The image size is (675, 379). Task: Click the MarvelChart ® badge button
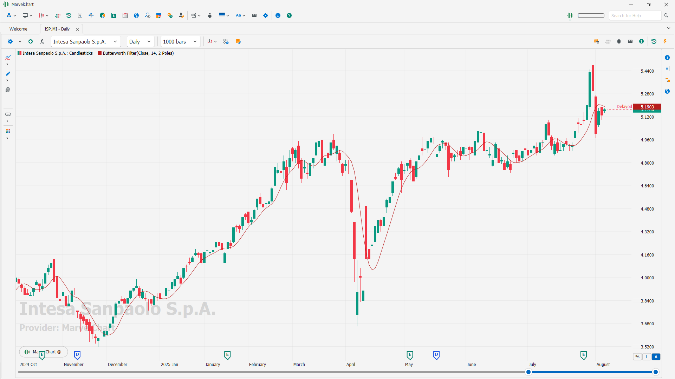44,352
